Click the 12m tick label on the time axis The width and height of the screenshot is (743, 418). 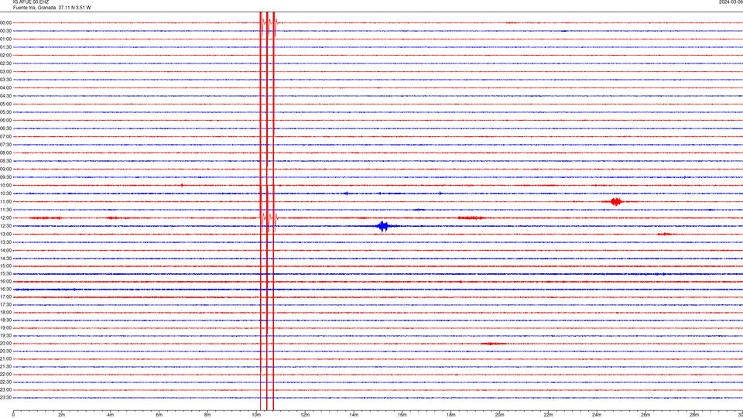[x=305, y=415]
